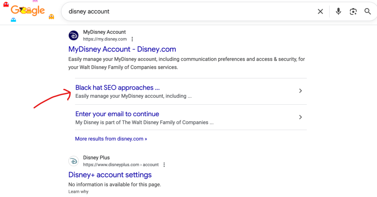Click the 'Learn why' link

pyautogui.click(x=78, y=191)
